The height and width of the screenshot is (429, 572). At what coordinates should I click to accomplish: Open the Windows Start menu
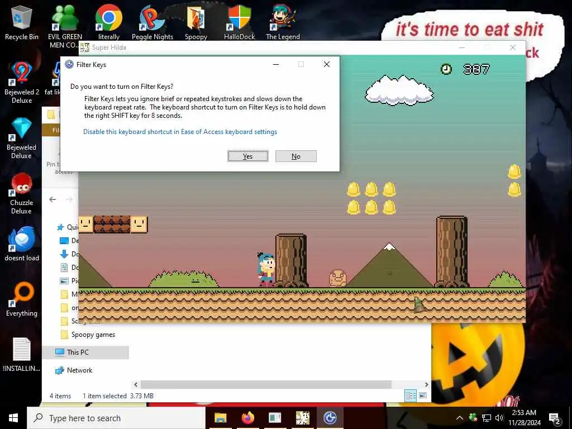click(x=13, y=418)
